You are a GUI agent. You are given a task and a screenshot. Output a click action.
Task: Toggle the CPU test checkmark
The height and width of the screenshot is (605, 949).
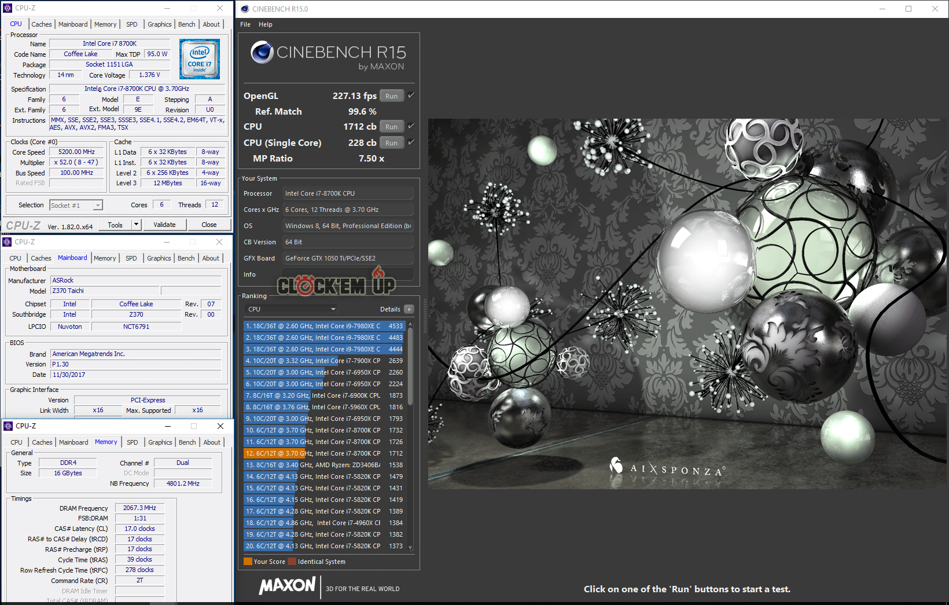point(411,126)
